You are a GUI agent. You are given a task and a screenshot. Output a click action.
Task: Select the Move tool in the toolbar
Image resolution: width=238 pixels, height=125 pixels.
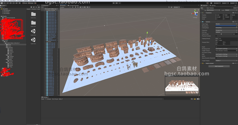click(4, 3)
